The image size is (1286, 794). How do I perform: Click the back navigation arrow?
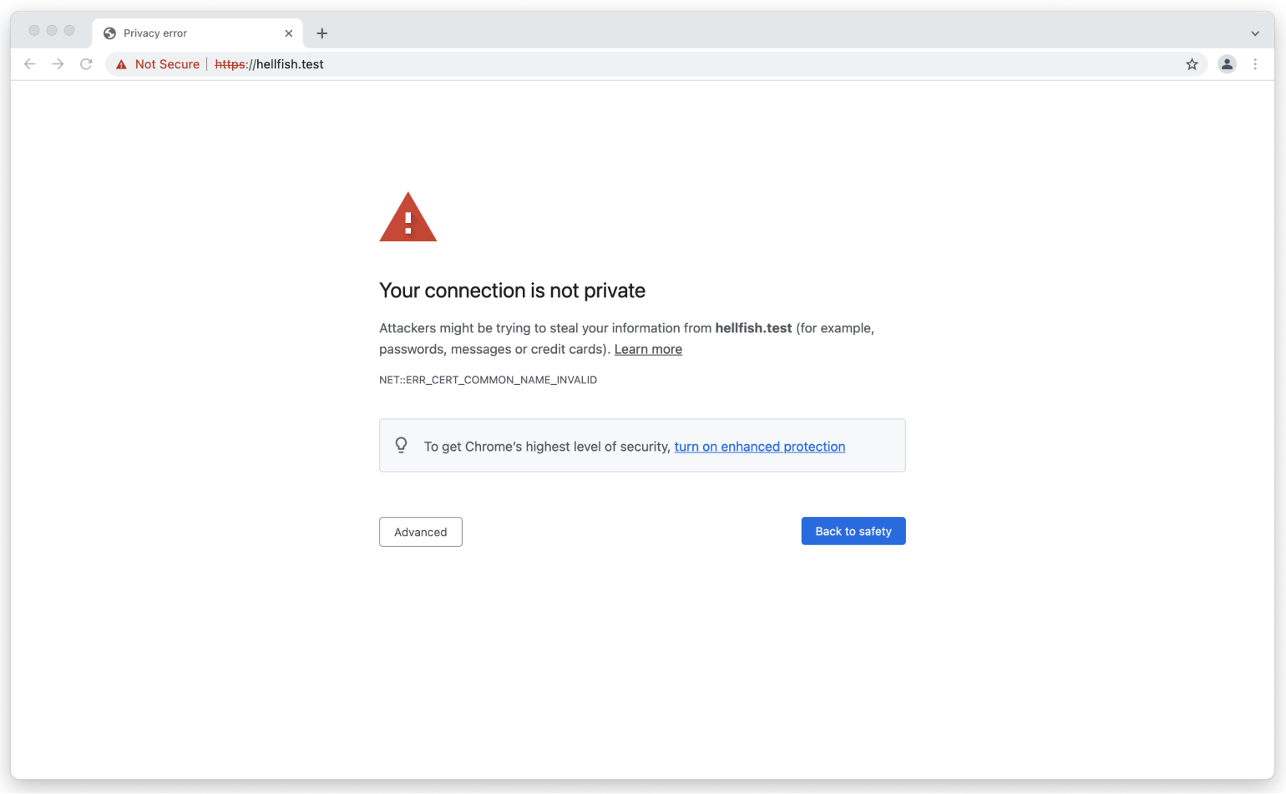tap(30, 63)
